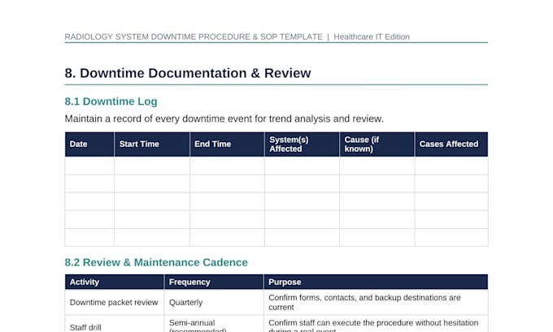This screenshot has height=332, width=553.
Task: Click the sentence beginning 'Maintain a record of every downtime event'
Action: coord(224,119)
